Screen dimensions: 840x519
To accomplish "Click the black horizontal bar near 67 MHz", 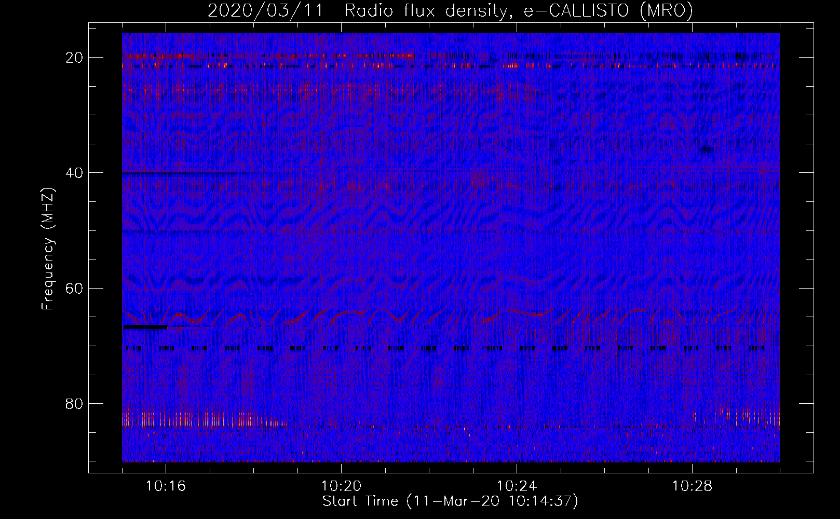I will pos(145,327).
